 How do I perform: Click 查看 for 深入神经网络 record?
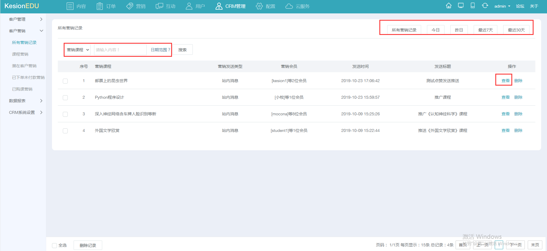[x=506, y=114]
